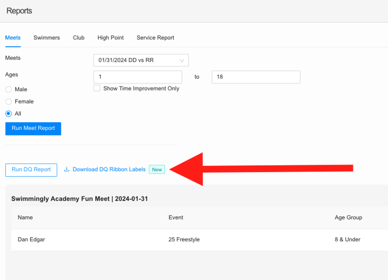Click the download icon beside DQ Ribbon Labels
This screenshot has height=280, width=388.
coord(67,170)
